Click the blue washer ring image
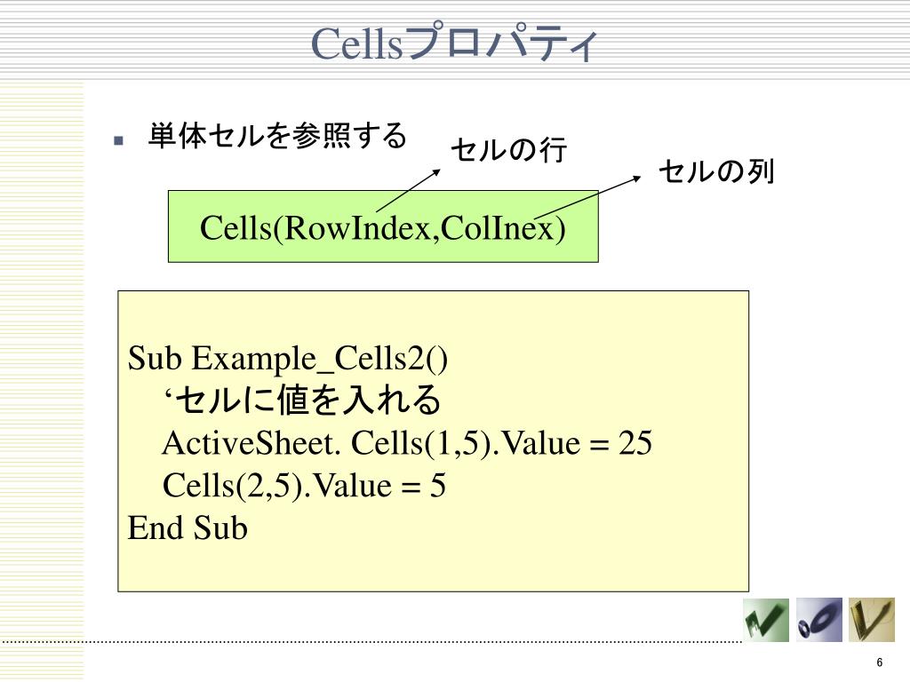This screenshot has width=910, height=682. click(x=818, y=620)
